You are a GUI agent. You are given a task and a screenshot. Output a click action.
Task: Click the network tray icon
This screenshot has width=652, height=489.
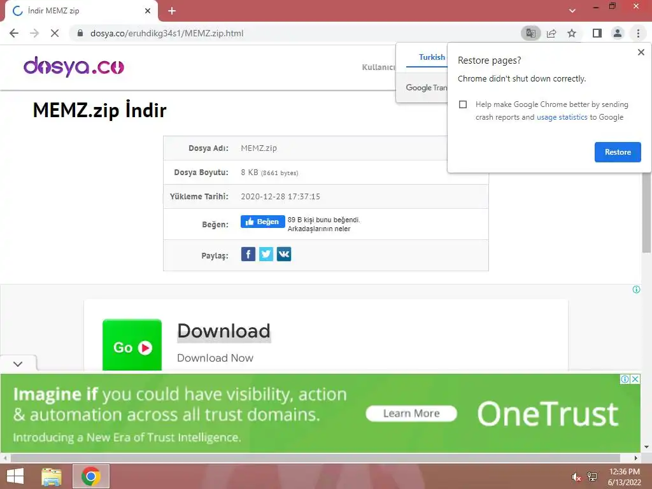coord(592,476)
